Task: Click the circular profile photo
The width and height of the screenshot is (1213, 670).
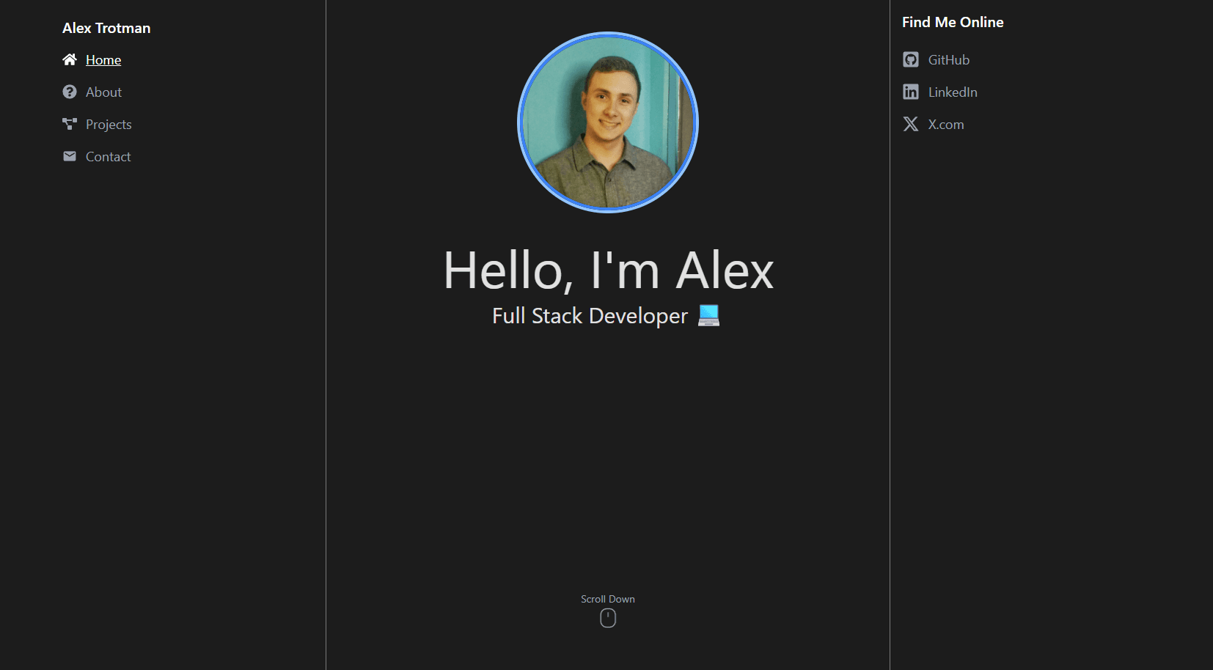Action: [608, 122]
